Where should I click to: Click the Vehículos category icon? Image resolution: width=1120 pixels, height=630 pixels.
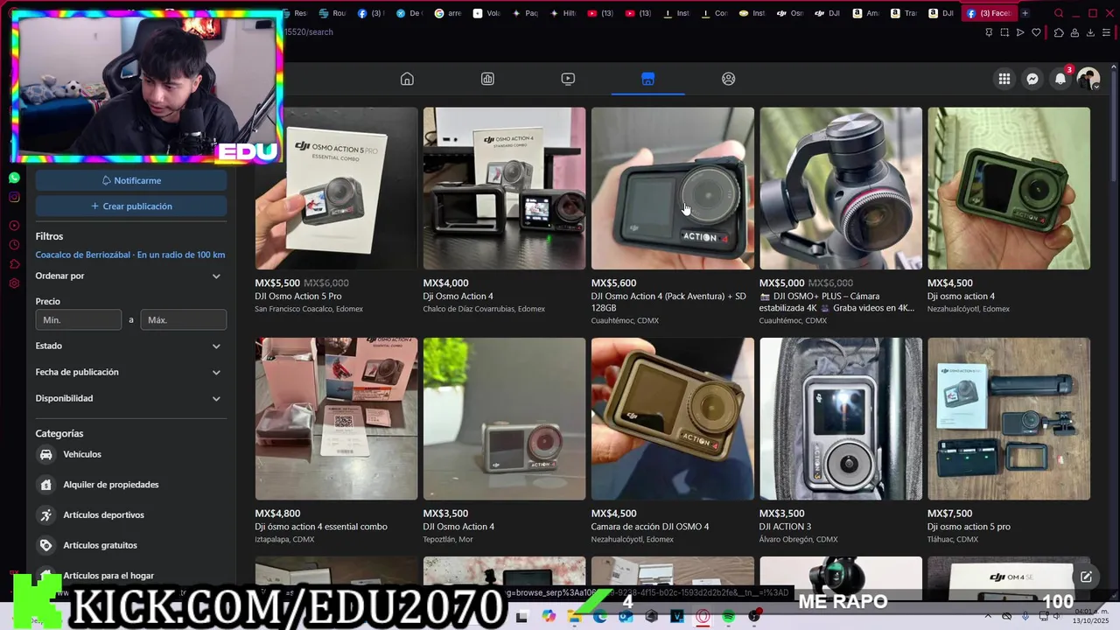click(x=45, y=454)
